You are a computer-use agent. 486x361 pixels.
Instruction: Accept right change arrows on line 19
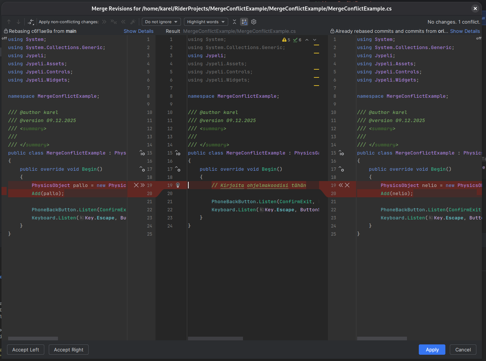340,185
